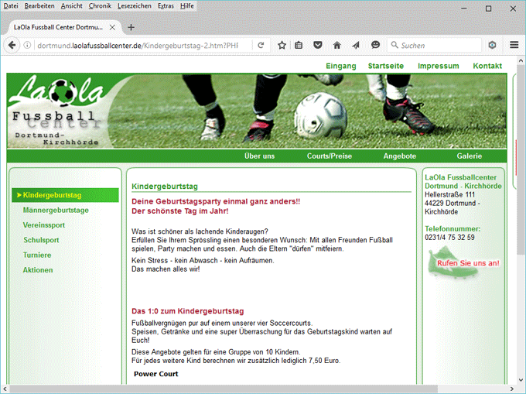Click the Kindergeburtstag page heading
The width and height of the screenshot is (526, 394).
point(165,187)
